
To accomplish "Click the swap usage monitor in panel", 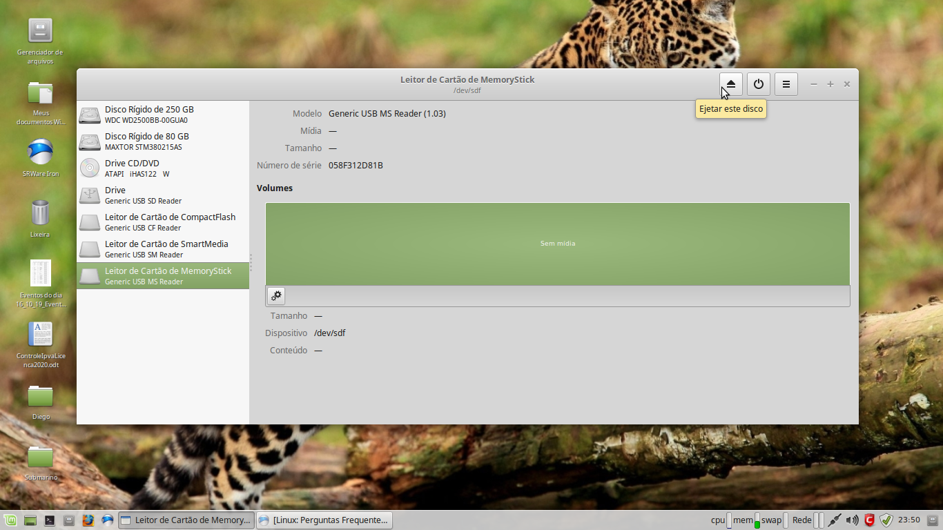I will pyautogui.click(x=775, y=520).
